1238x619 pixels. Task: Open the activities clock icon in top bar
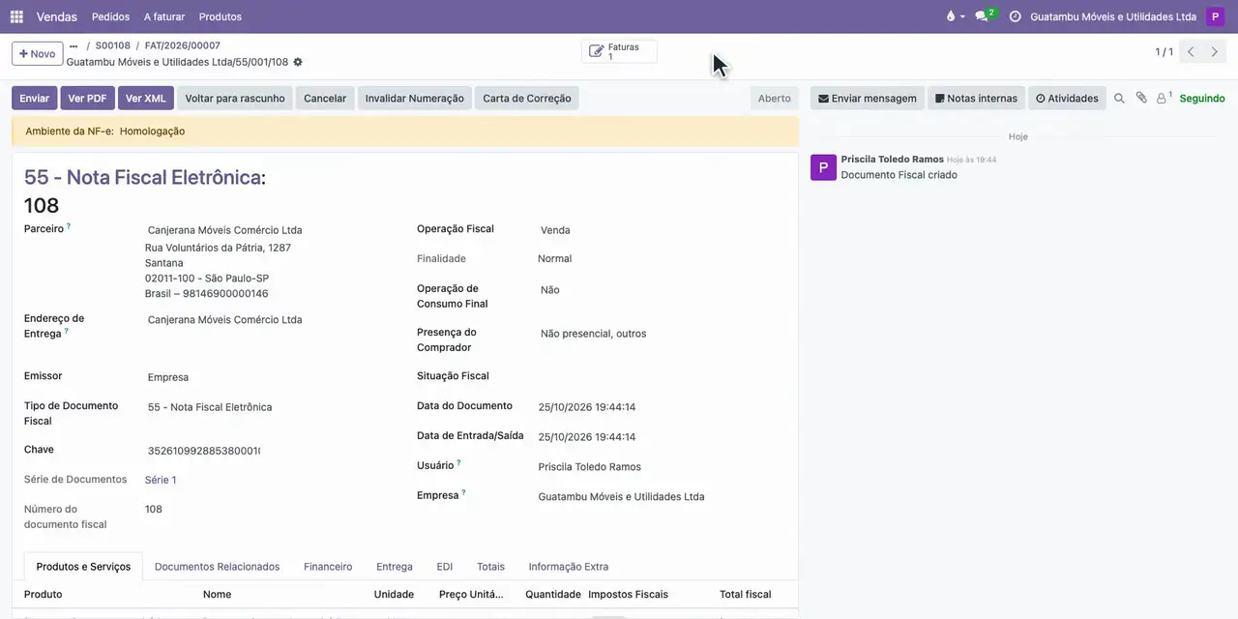(1015, 16)
